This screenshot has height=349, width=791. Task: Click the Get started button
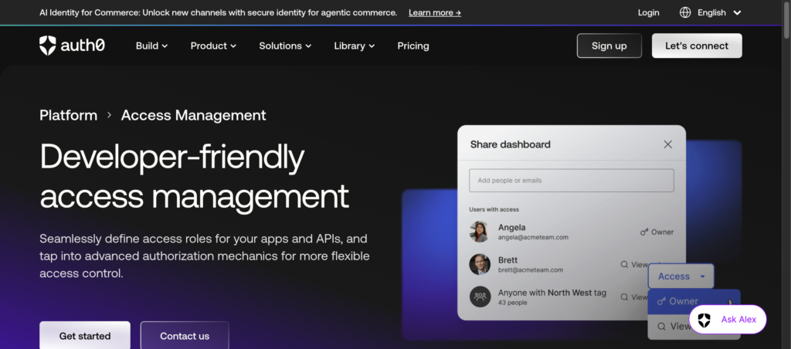85,335
